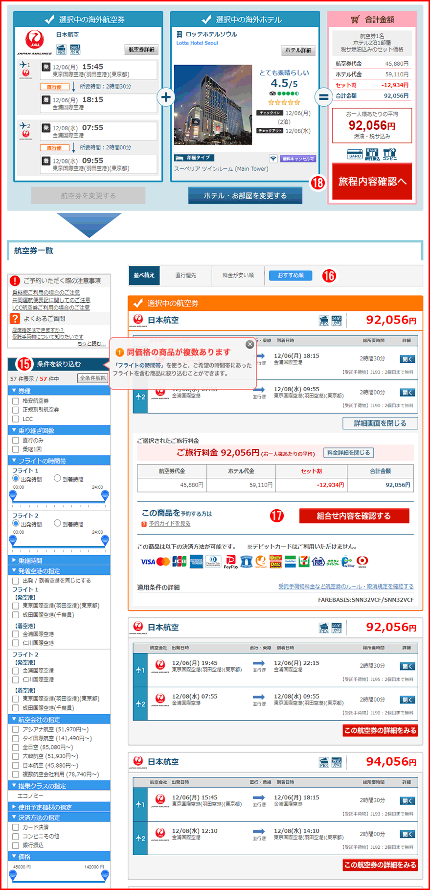Click the red exclamation notice icon

tap(15, 281)
